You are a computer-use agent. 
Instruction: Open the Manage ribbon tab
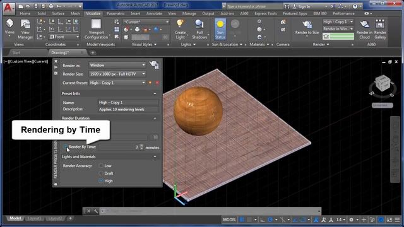tap(189, 13)
